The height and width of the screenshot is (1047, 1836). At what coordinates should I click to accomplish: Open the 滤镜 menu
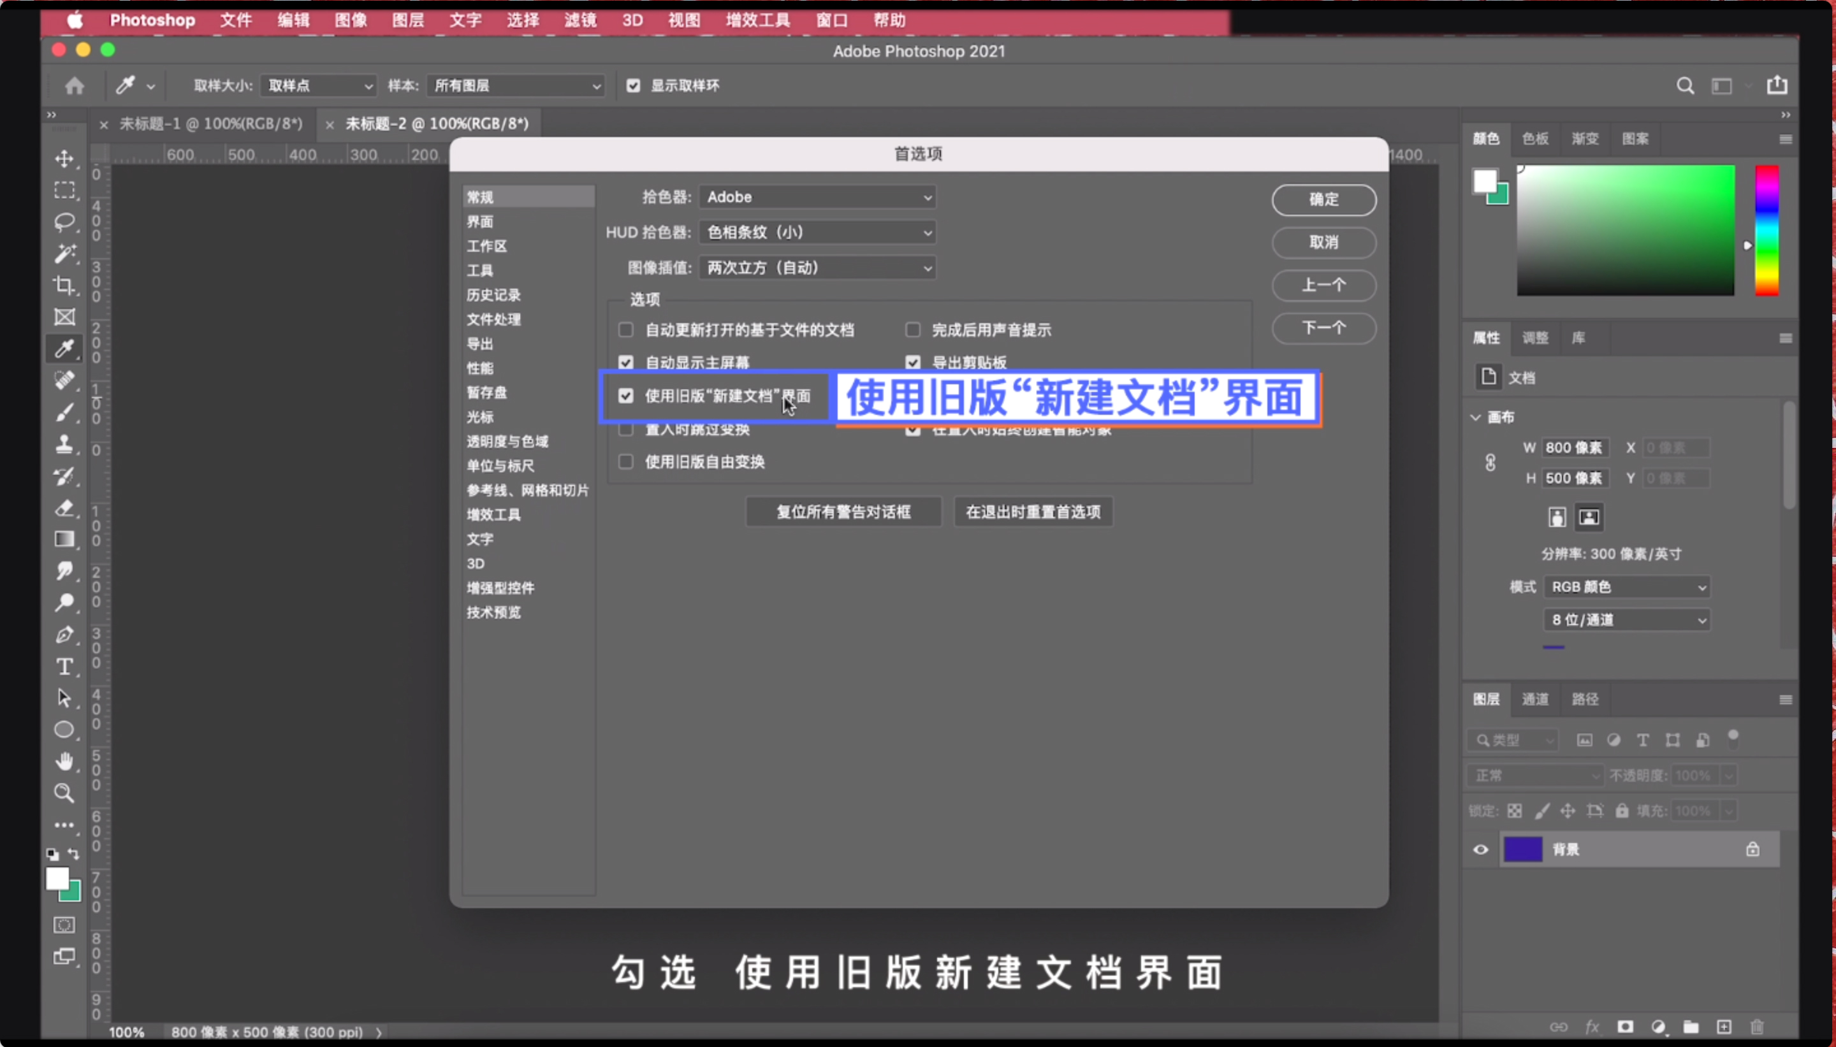point(579,20)
